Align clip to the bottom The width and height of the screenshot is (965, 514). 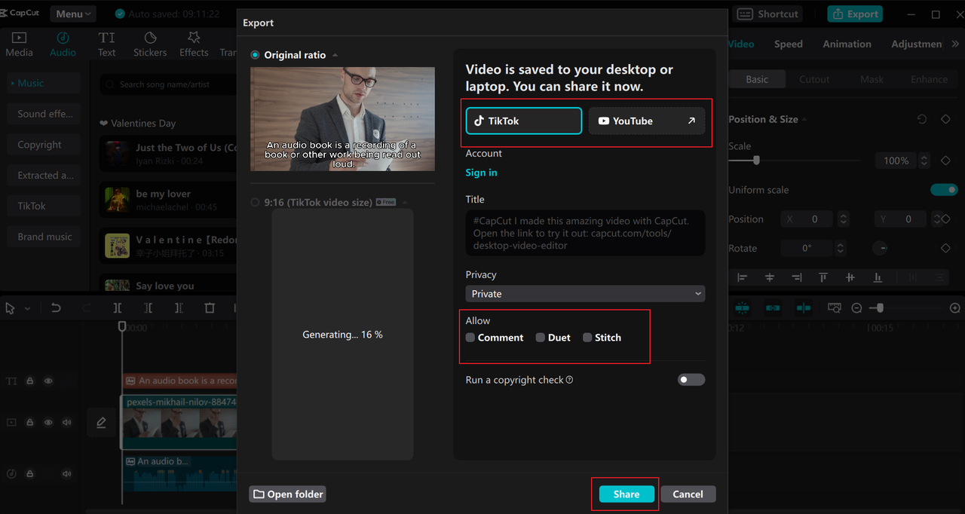click(x=878, y=277)
